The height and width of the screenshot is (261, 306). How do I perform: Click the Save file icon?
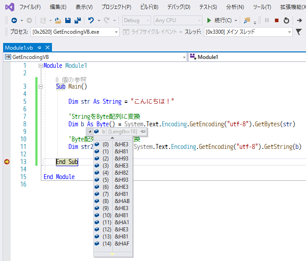click(68, 20)
